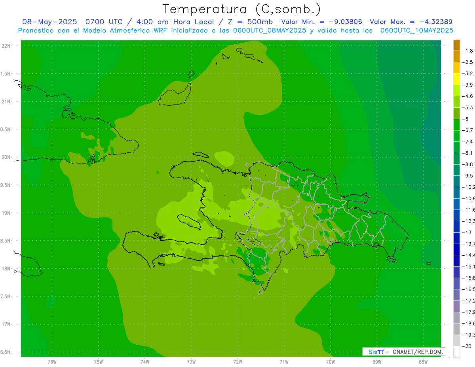Click the '69W' longitude label

(377, 362)
